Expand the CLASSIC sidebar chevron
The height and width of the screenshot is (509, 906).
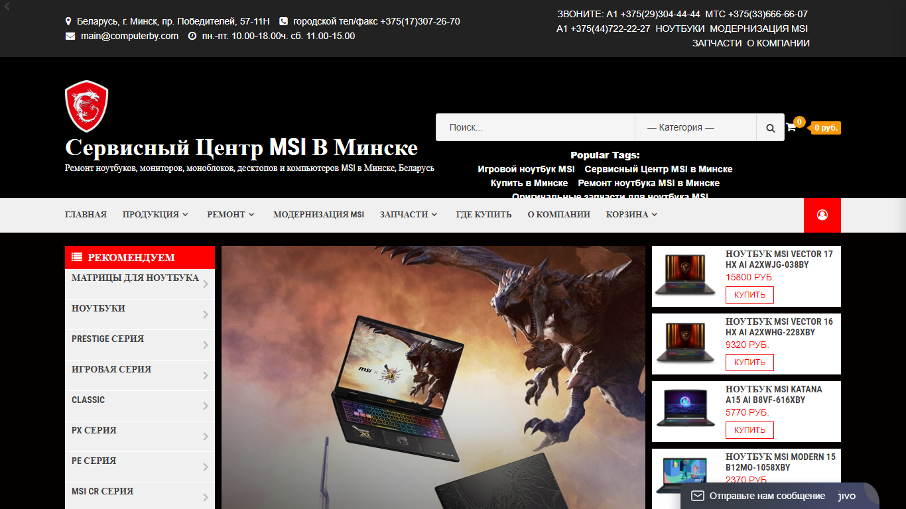[206, 406]
